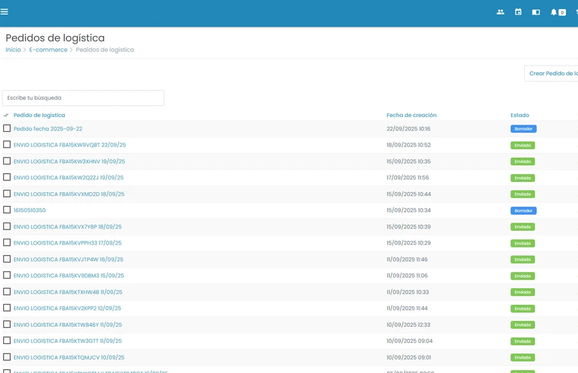The height and width of the screenshot is (373, 578).
Task: Focus the Escribe tu búsqueda search field
Action: pyautogui.click(x=83, y=98)
